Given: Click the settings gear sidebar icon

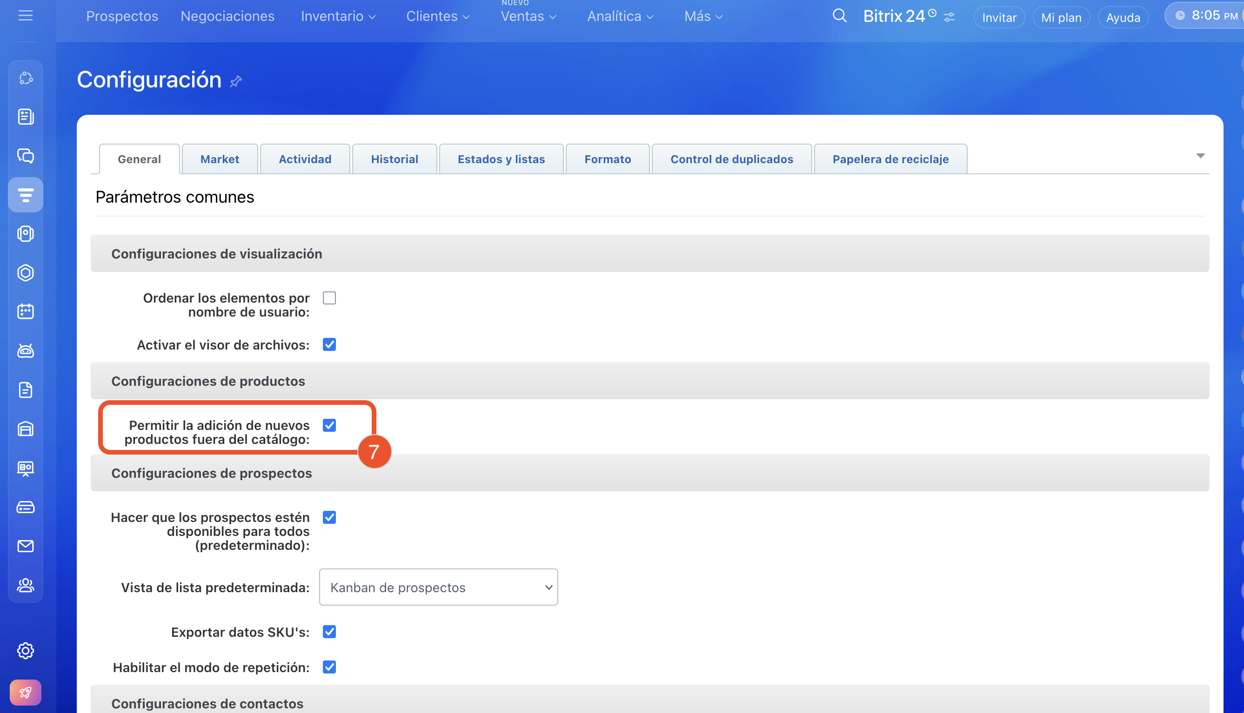Looking at the screenshot, I should 26,651.
